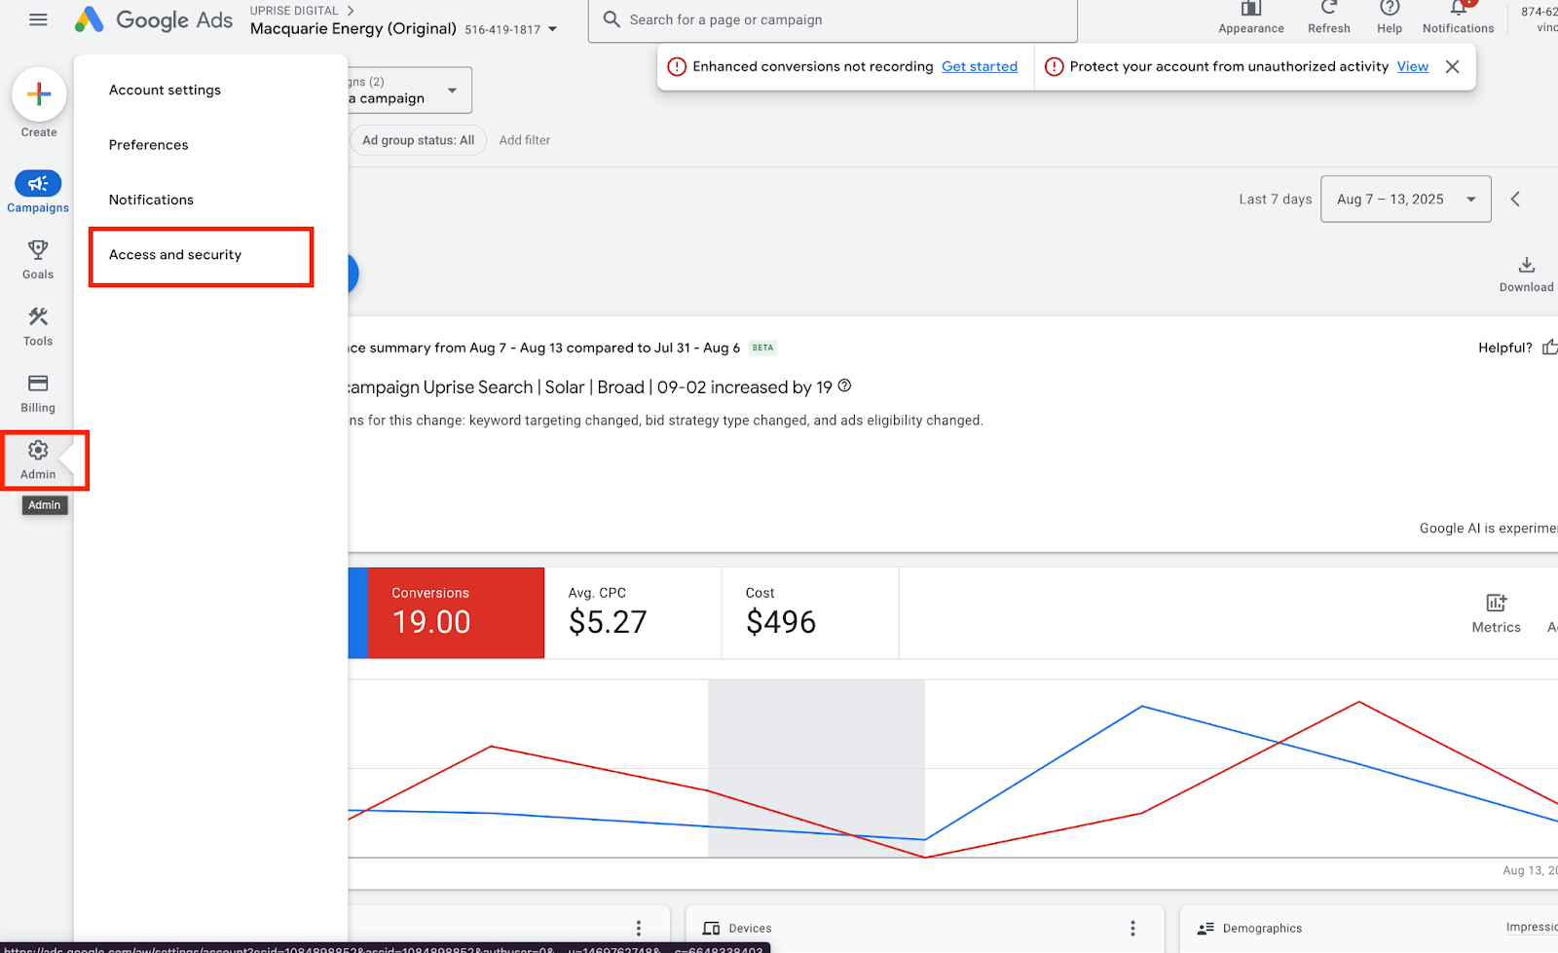Click the Appearance icon
1558x953 pixels.
1251,10
